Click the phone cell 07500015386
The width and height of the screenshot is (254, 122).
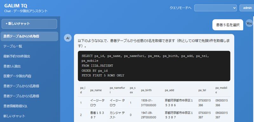pos(204,103)
